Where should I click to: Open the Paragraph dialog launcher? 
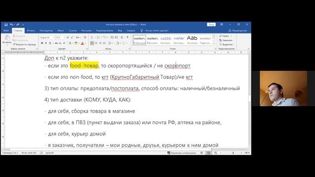pos(129,49)
